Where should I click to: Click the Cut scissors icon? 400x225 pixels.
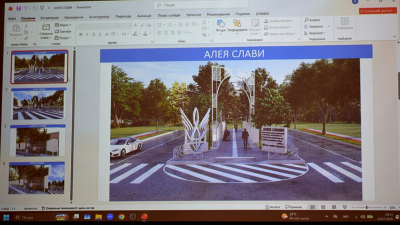coord(26,26)
